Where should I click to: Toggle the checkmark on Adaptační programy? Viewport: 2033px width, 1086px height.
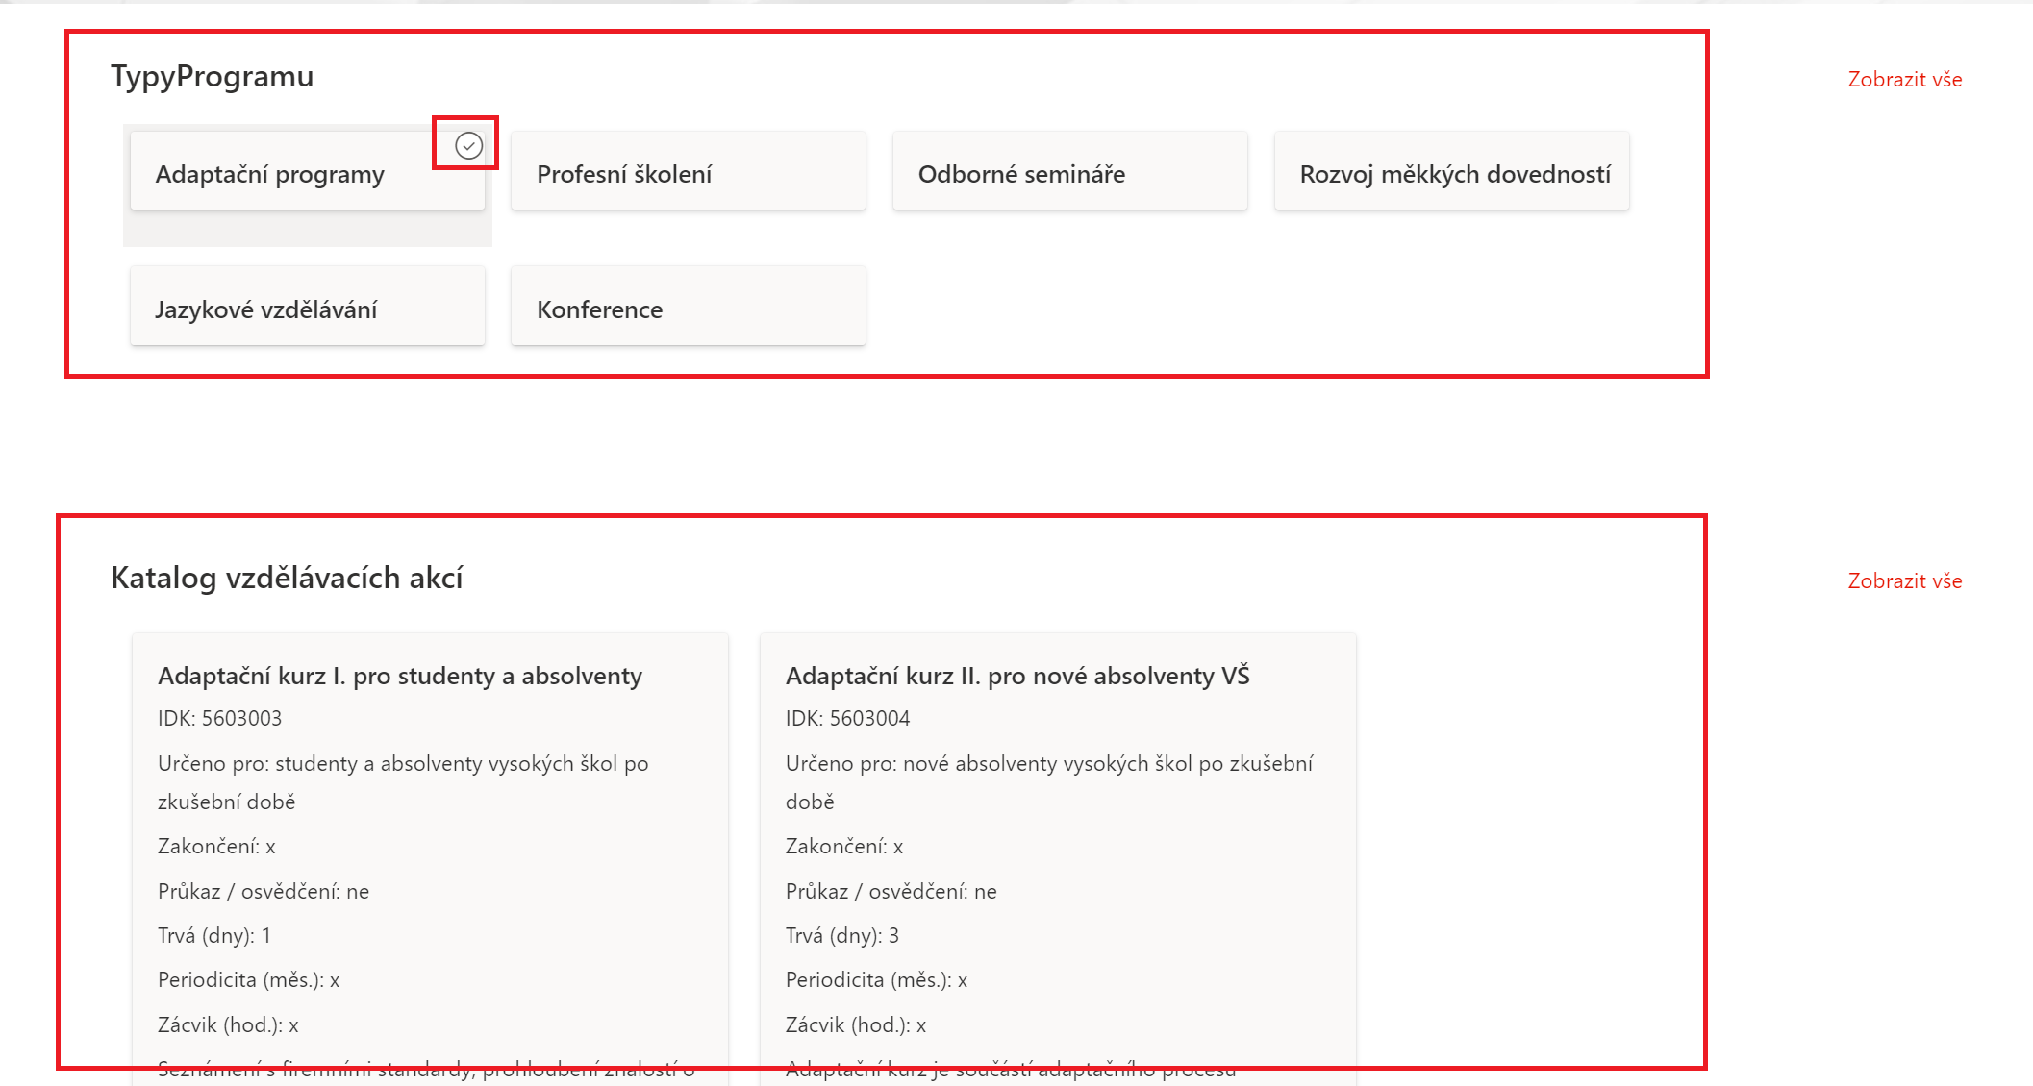pos(468,145)
